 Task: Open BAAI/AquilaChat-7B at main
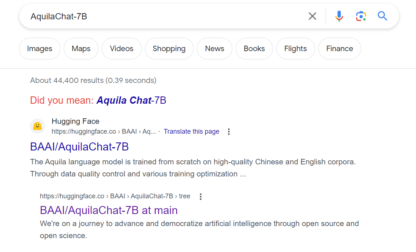click(108, 210)
